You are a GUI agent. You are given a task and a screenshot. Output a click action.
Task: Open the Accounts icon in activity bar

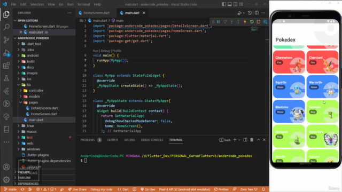pyautogui.click(x=6, y=167)
